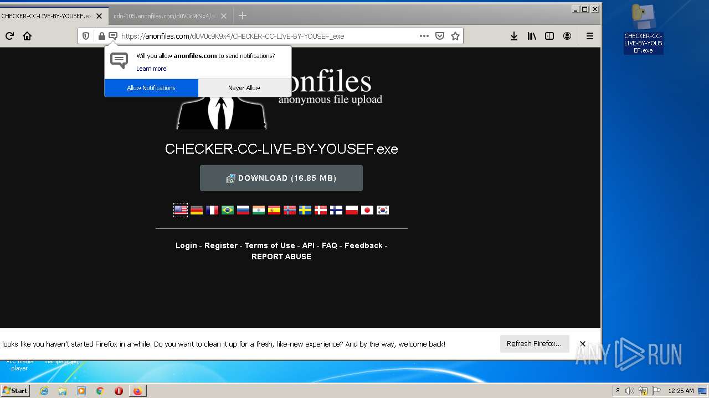Select United States flag language
Image resolution: width=709 pixels, height=398 pixels.
(x=181, y=210)
